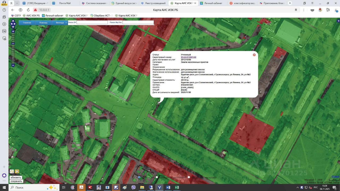Click the insecure connection warning icon
340x191 pixels.
tap(35, 10)
